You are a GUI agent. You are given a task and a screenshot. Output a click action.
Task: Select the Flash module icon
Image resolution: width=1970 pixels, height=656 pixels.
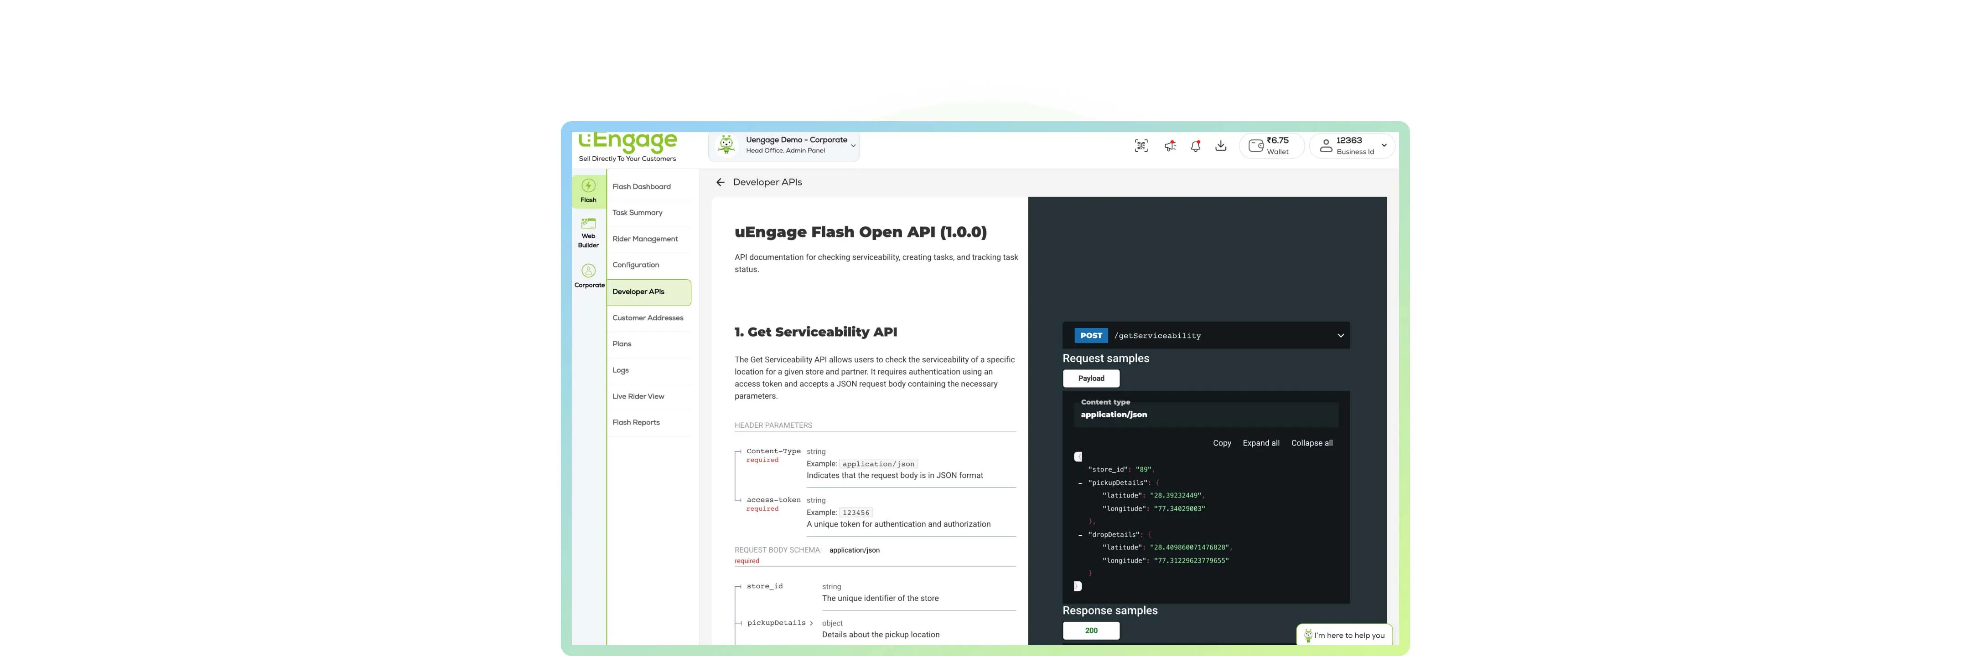pos(588,191)
